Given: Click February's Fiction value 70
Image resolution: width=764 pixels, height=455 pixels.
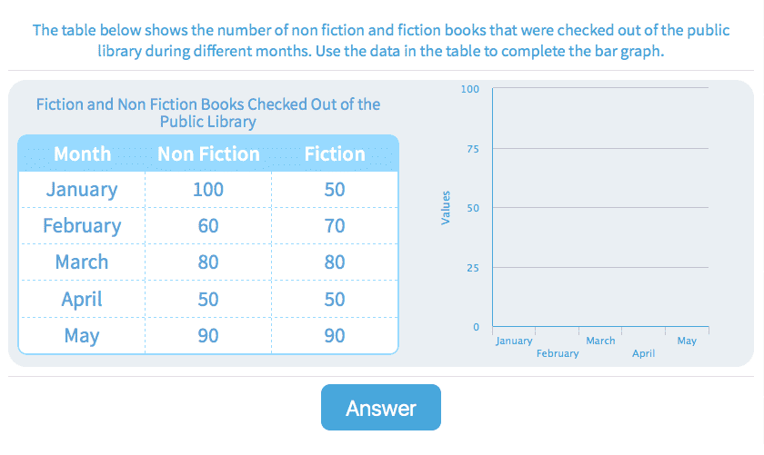Looking at the screenshot, I should 335,226.
